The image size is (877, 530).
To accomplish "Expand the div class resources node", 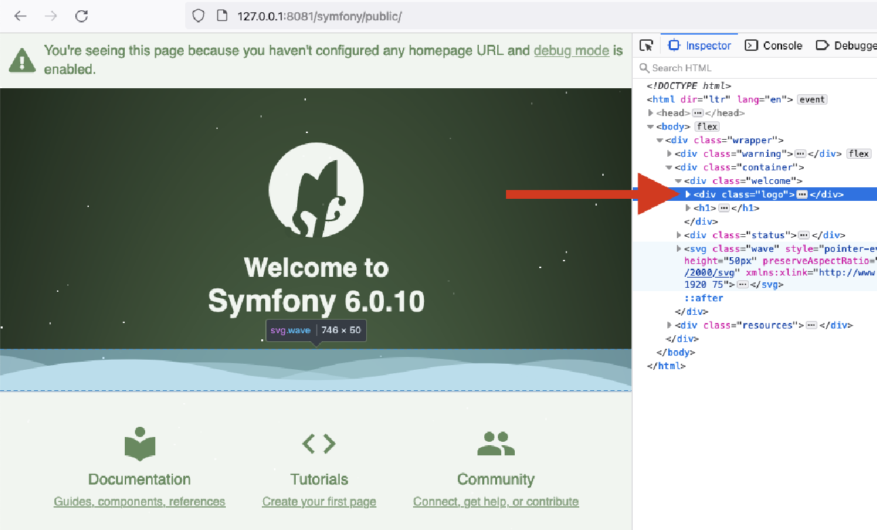I will click(x=669, y=325).
